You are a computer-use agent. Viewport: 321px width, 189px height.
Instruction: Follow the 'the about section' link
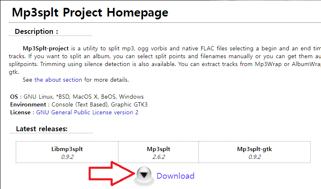click(x=58, y=80)
